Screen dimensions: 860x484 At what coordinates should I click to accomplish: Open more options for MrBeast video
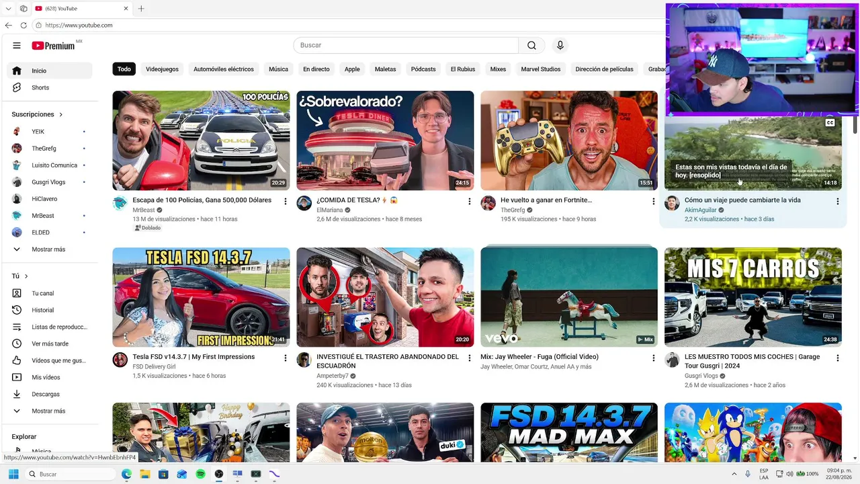click(x=286, y=201)
